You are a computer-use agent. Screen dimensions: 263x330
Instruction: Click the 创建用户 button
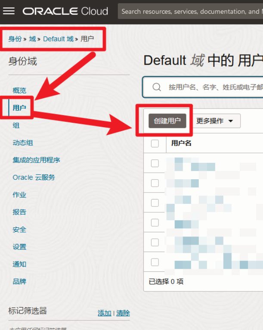[167, 121]
